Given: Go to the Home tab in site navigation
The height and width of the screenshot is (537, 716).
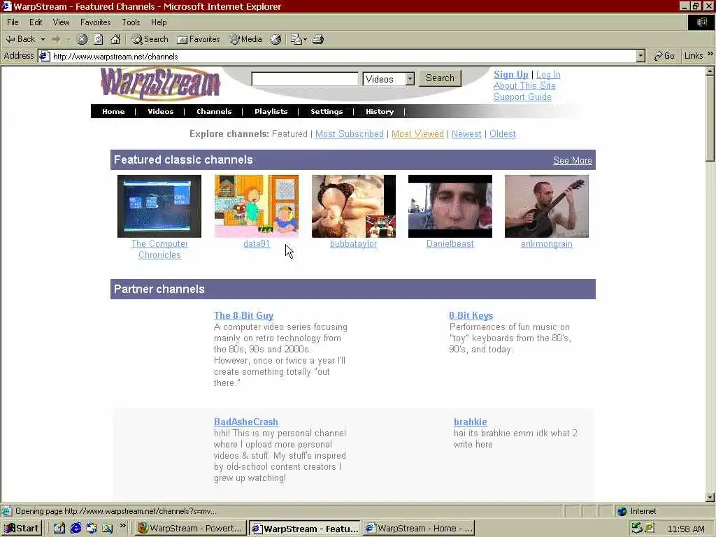Looking at the screenshot, I should point(113,111).
